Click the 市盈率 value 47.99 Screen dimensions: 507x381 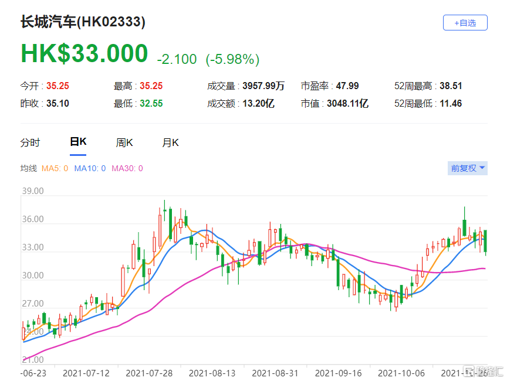pyautogui.click(x=347, y=86)
